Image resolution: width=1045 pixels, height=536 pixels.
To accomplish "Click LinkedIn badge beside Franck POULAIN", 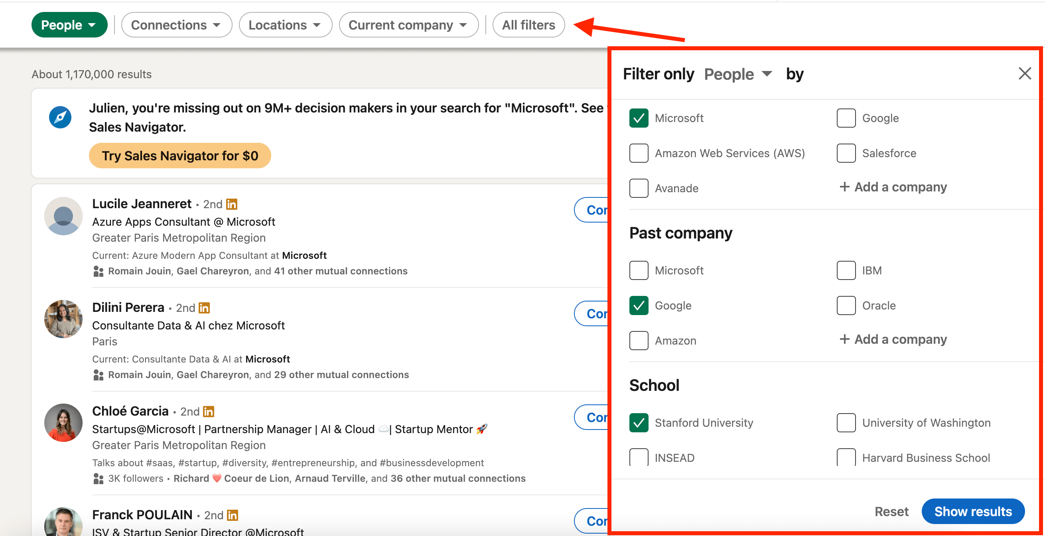I will coord(233,515).
